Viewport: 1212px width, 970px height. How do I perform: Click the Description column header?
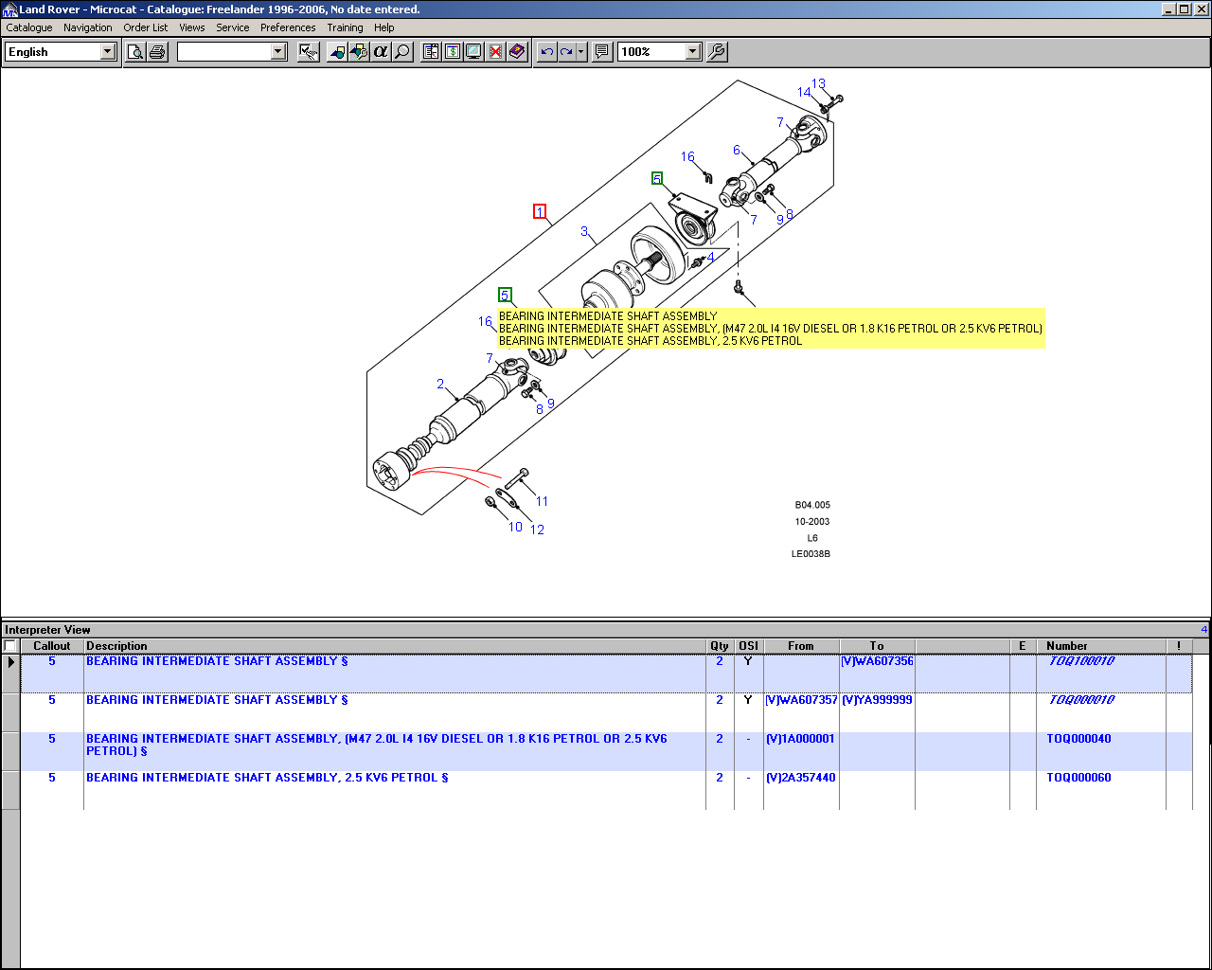(x=117, y=646)
